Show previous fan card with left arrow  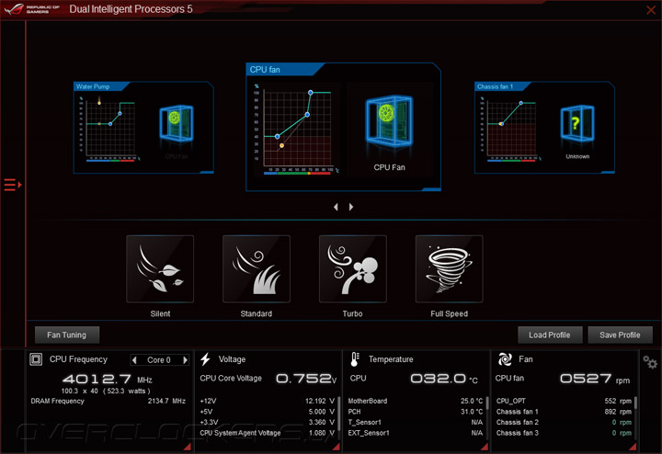click(x=336, y=207)
